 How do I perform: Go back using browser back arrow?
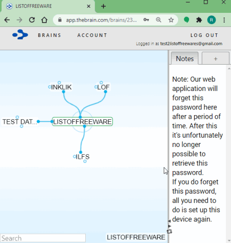click(7, 20)
